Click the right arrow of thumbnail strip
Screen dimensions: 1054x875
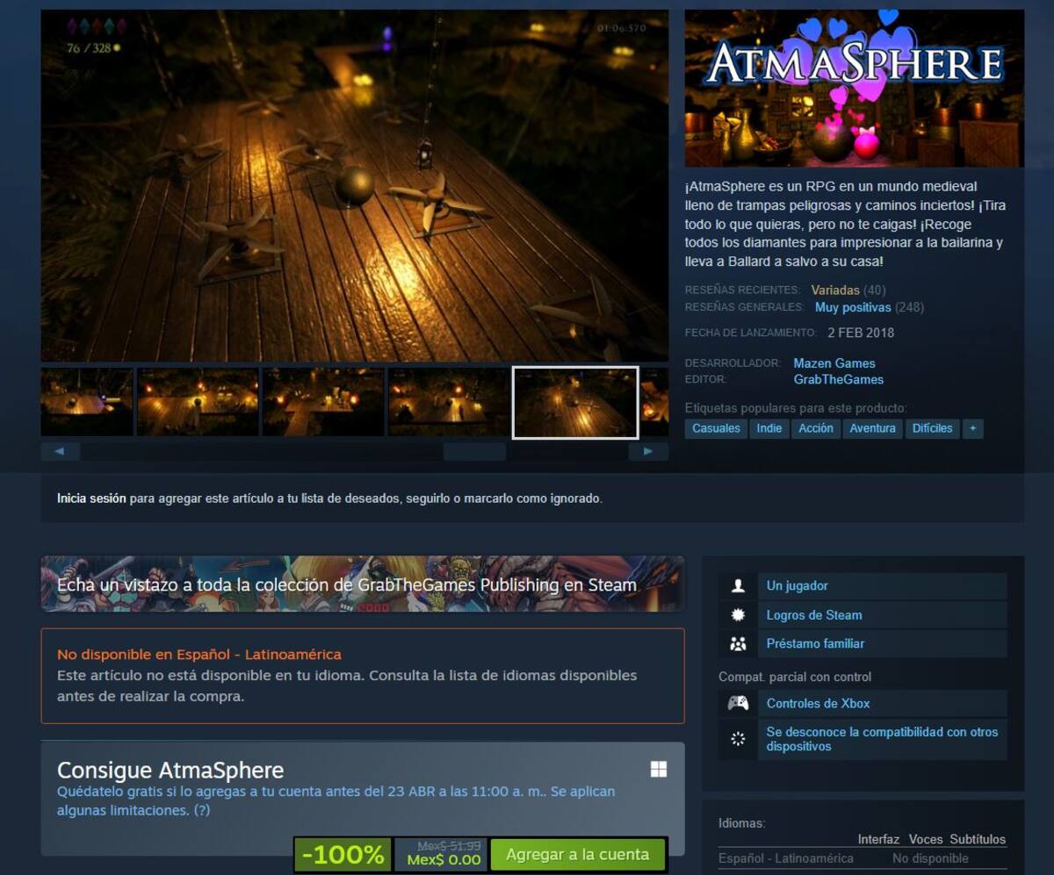tap(648, 451)
